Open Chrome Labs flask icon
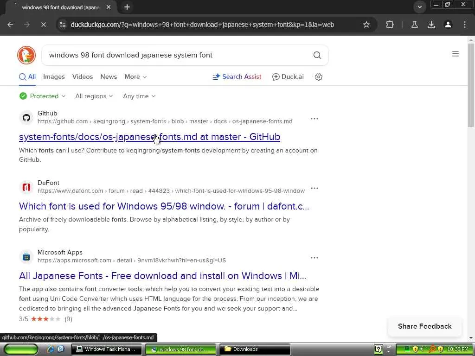 click(x=414, y=25)
